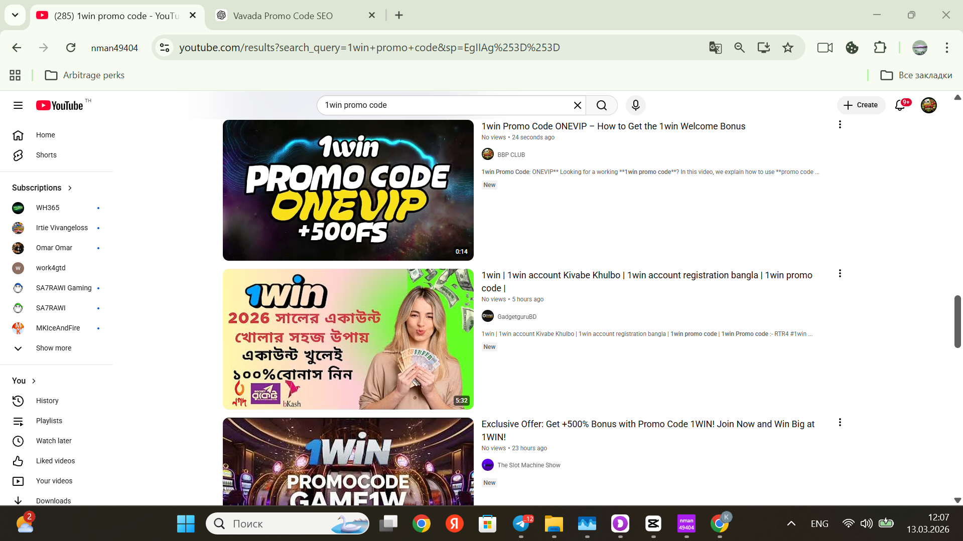The image size is (963, 541).
Task: Open the install app icon in address bar
Action: pyautogui.click(x=764, y=48)
